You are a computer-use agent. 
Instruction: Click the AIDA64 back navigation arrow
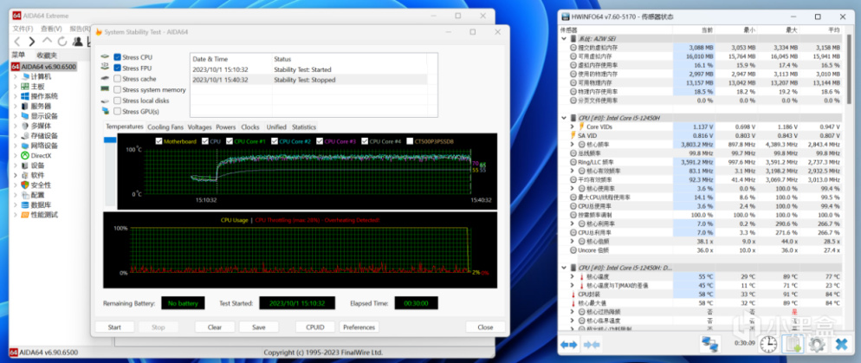[x=17, y=42]
